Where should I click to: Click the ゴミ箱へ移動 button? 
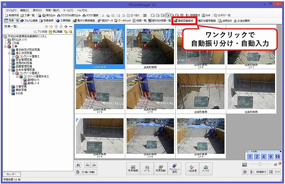click(86, 172)
